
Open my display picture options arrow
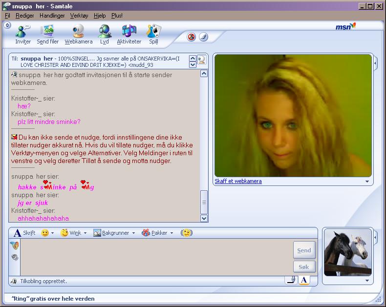point(367,281)
